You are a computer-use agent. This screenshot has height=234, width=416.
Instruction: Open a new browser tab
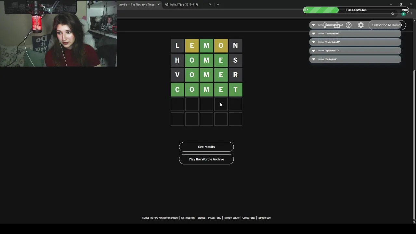click(218, 4)
